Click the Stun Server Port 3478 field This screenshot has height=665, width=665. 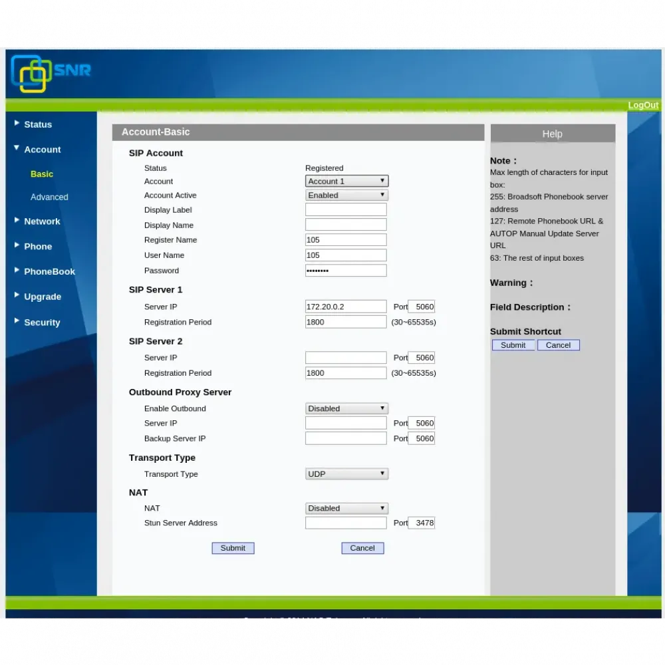[x=422, y=523]
